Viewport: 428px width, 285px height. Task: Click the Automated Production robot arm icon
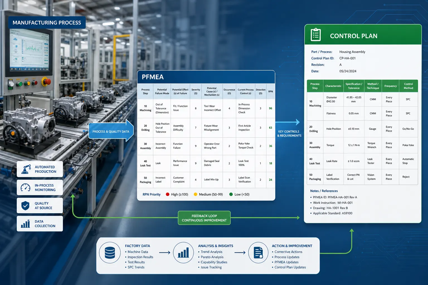coord(26,169)
